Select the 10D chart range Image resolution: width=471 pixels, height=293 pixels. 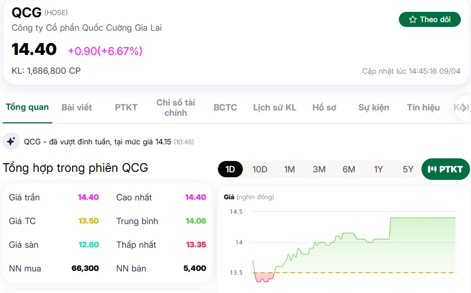point(259,169)
